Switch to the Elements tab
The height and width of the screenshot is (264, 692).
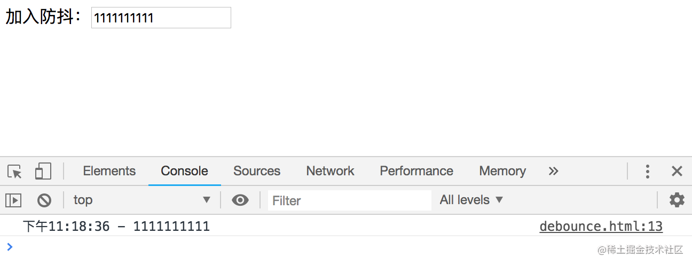tap(109, 171)
